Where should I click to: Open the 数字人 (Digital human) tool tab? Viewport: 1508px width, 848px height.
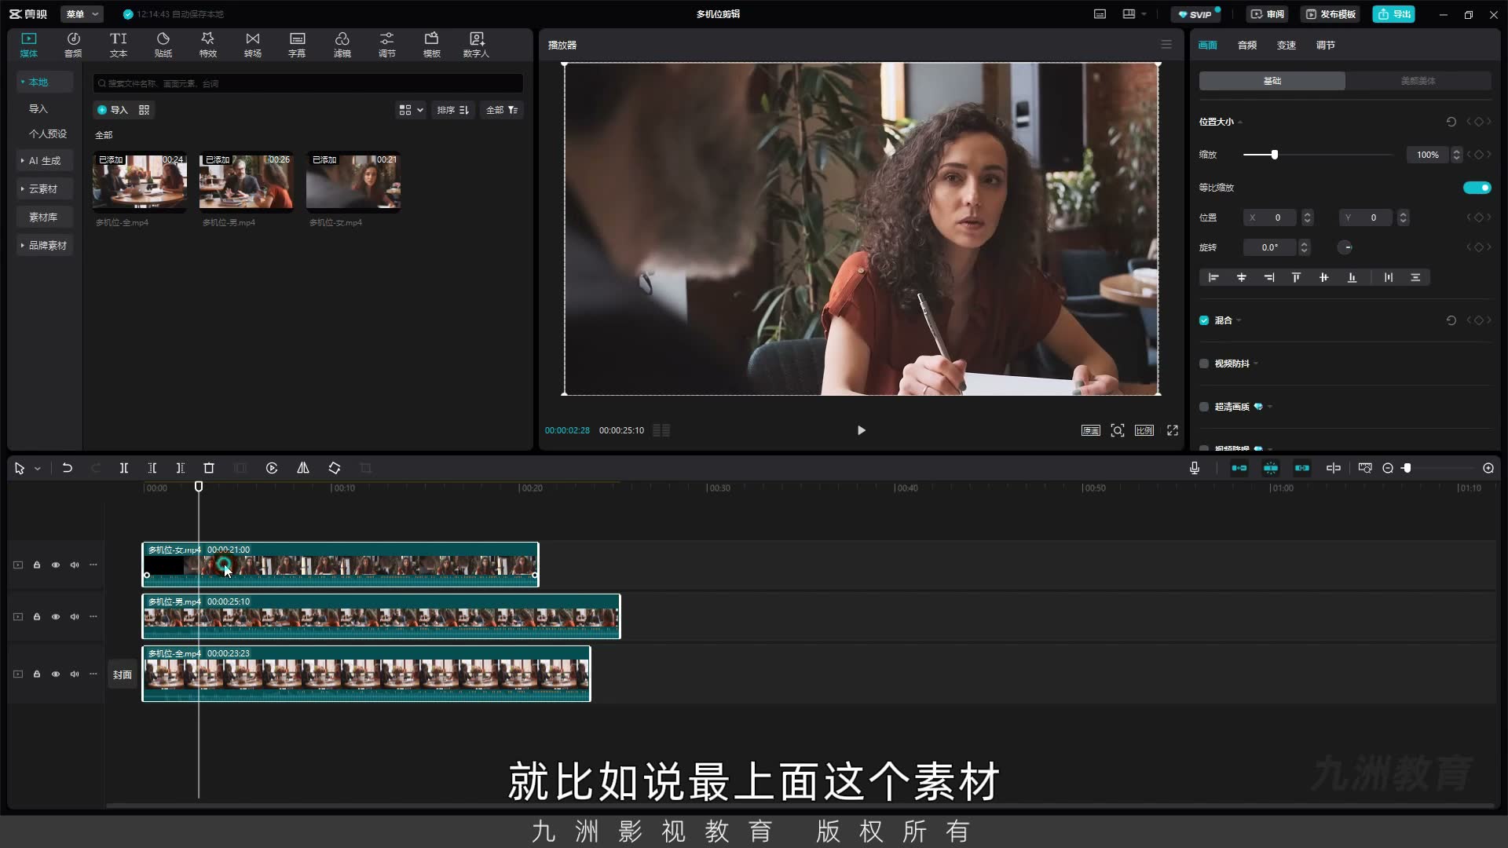coord(476,45)
